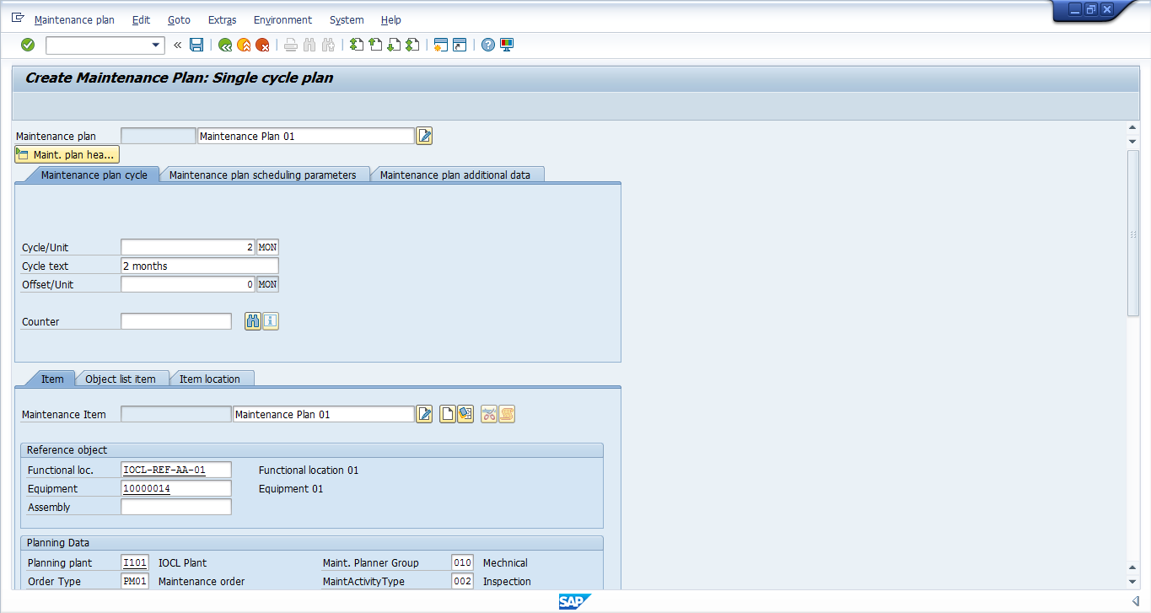The height and width of the screenshot is (613, 1151).
Task: Open the Goto menu
Action: click(x=179, y=19)
